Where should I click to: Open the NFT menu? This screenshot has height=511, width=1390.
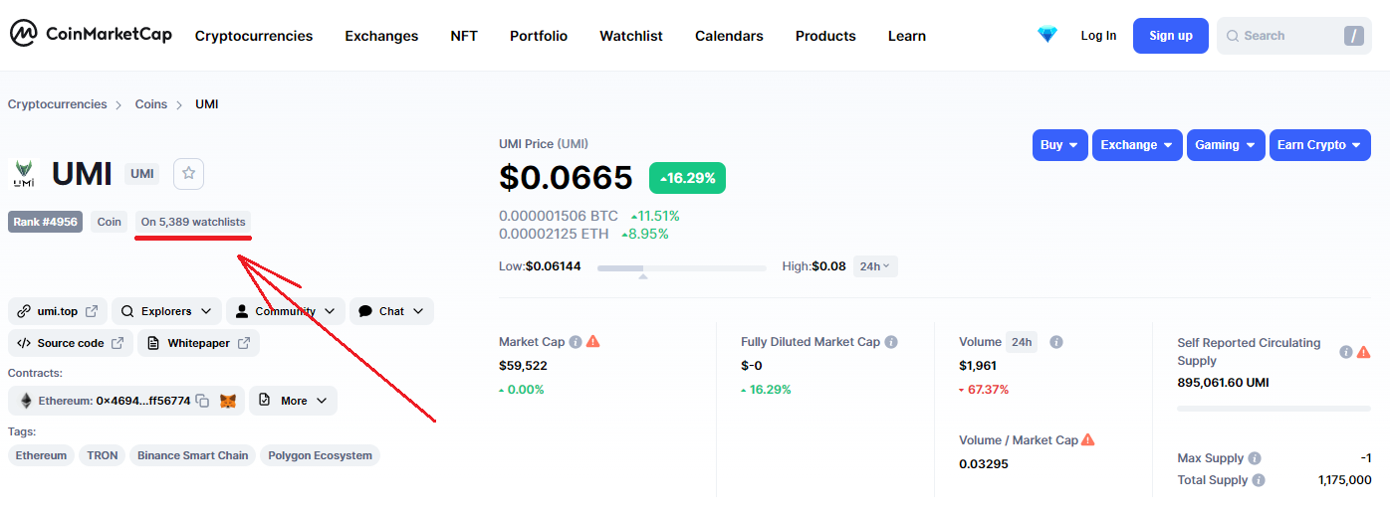click(x=464, y=36)
